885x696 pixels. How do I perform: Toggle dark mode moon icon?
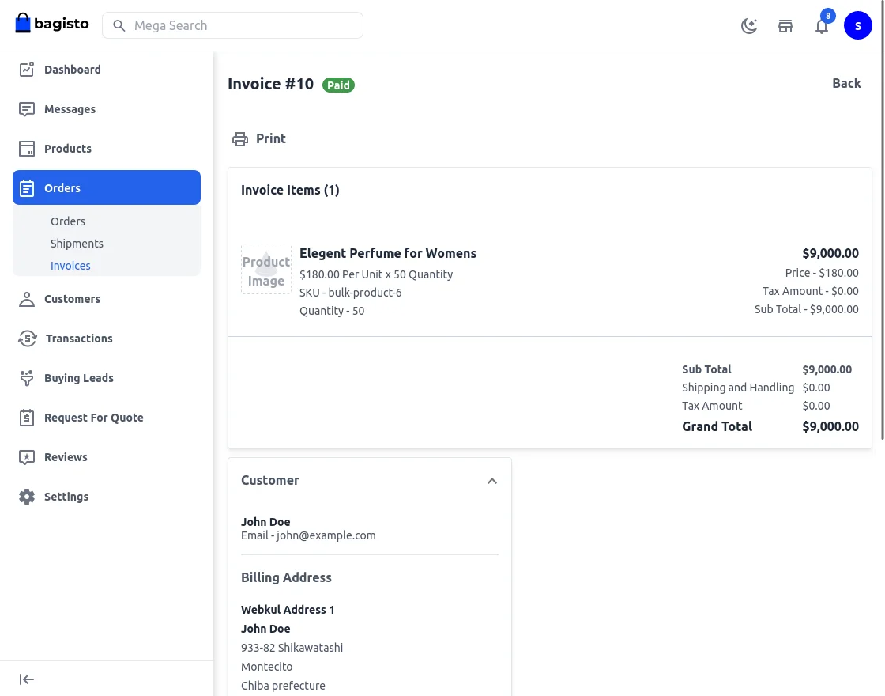click(749, 26)
